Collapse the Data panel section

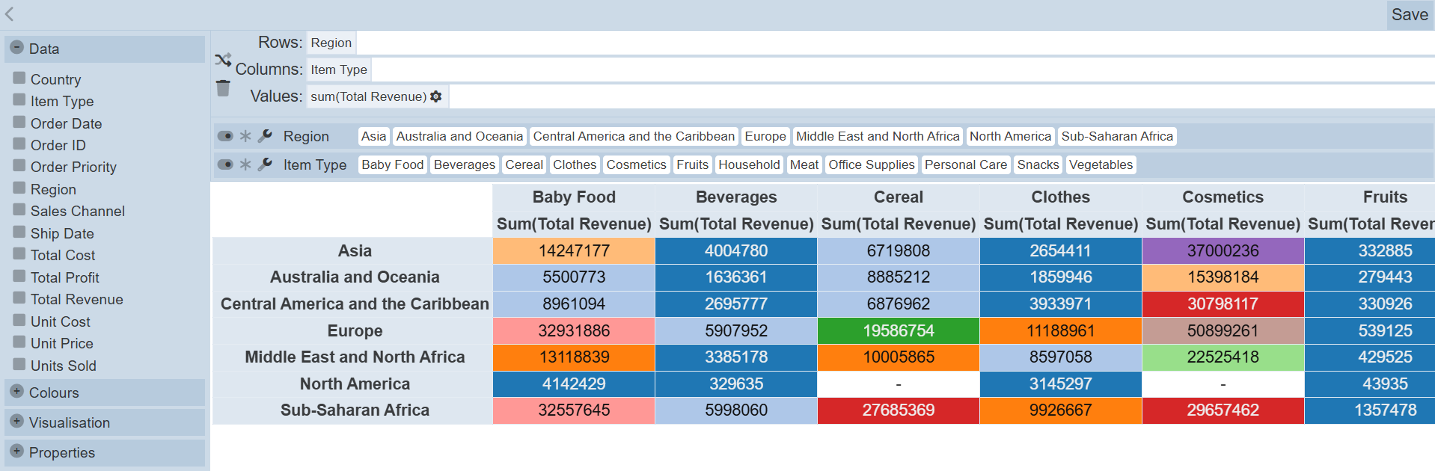click(16, 48)
